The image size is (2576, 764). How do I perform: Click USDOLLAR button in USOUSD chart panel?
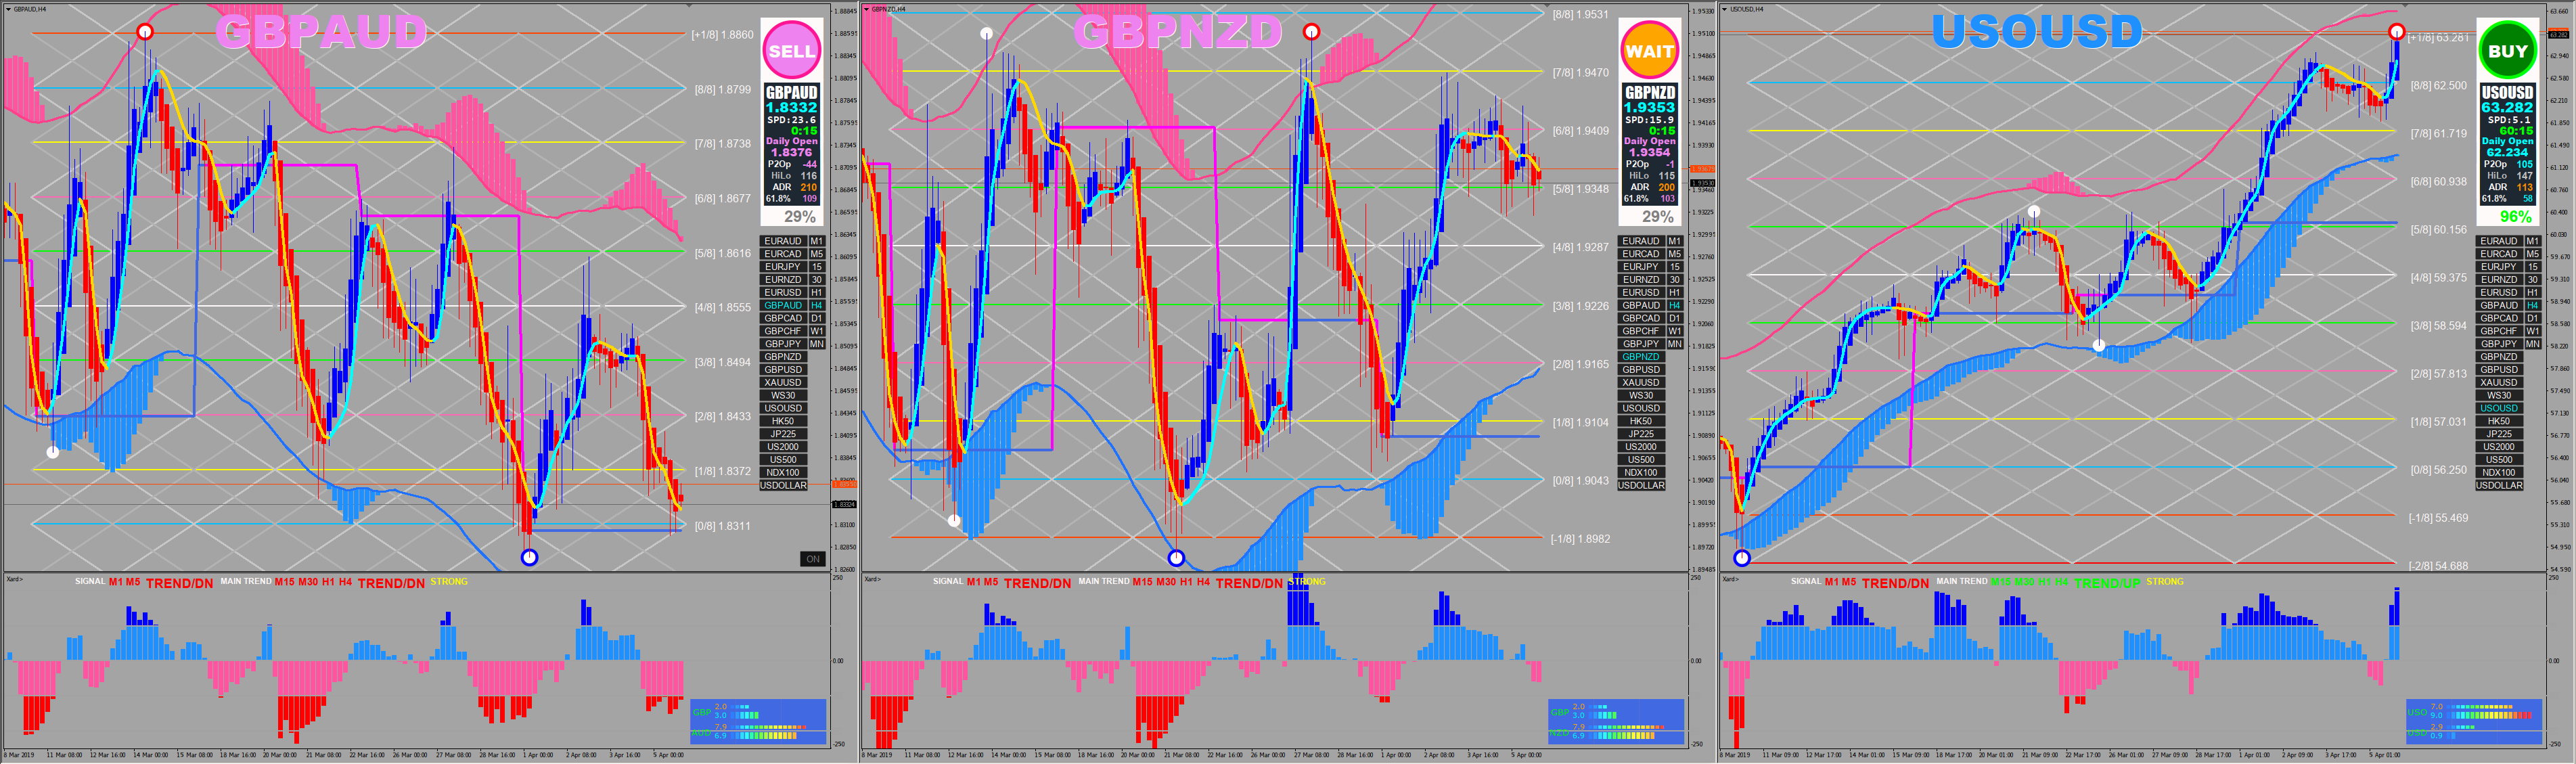[2499, 485]
